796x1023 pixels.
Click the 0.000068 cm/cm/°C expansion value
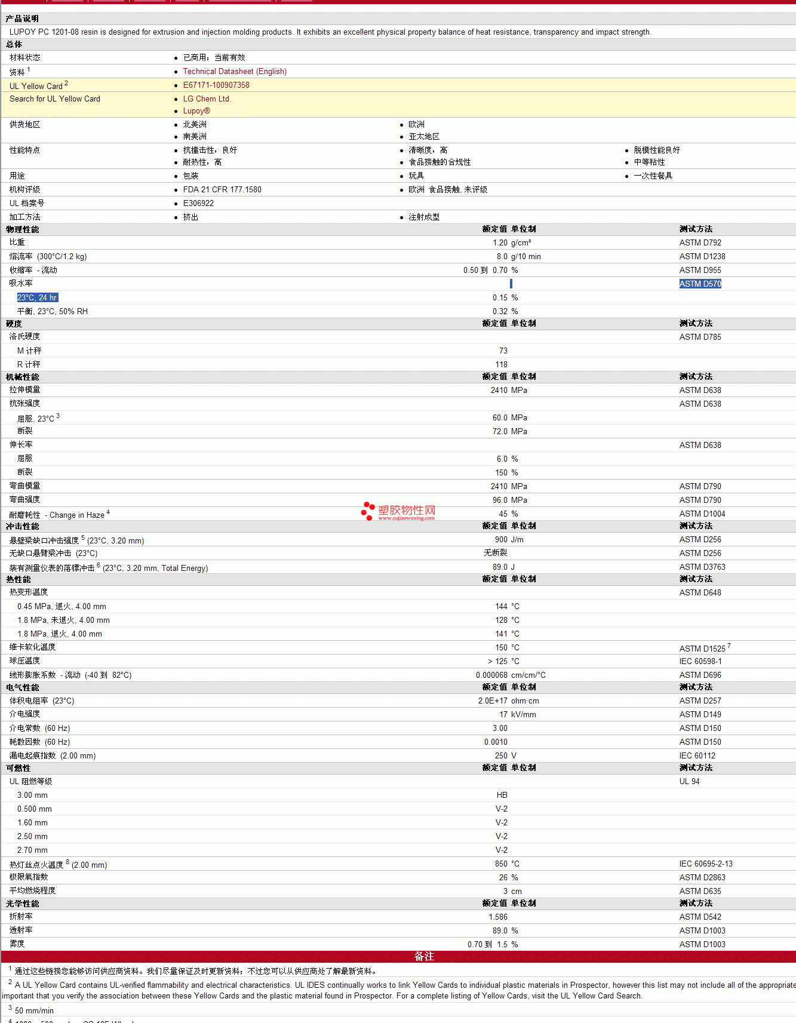pos(511,675)
